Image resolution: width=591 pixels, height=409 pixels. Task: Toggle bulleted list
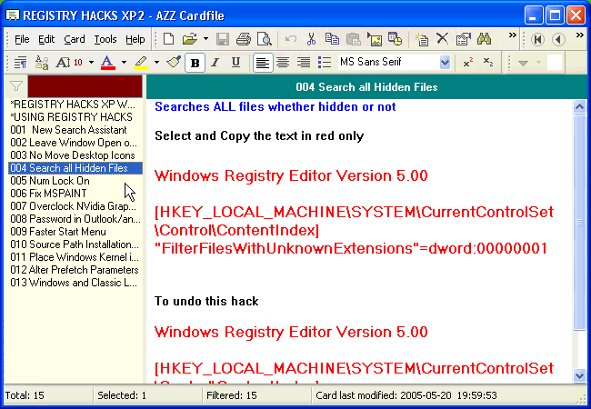[x=325, y=63]
